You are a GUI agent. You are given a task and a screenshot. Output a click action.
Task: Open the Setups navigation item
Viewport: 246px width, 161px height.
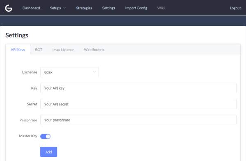click(x=55, y=8)
